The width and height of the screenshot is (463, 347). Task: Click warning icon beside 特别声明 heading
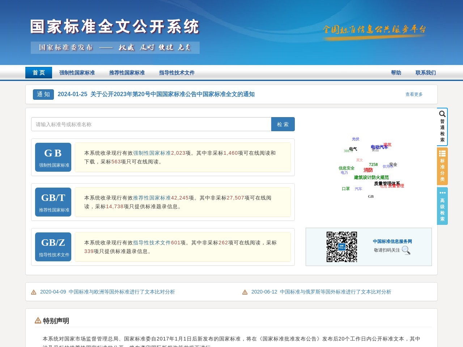(x=37, y=320)
